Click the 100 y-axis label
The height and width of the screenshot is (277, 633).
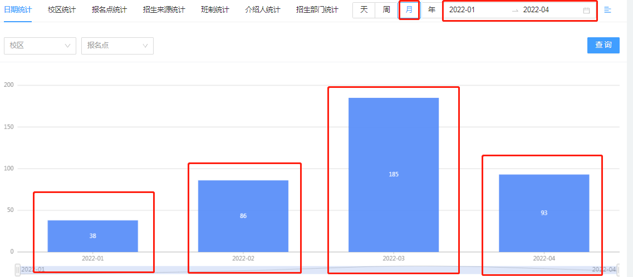tap(9, 169)
